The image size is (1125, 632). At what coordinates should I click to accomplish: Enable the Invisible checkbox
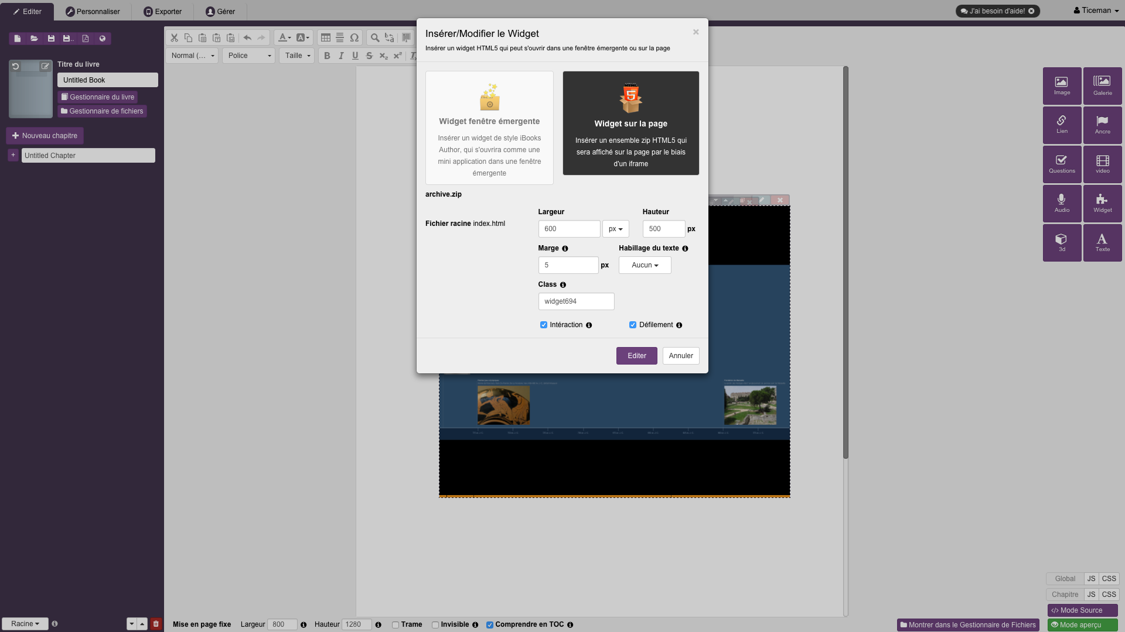(435, 625)
